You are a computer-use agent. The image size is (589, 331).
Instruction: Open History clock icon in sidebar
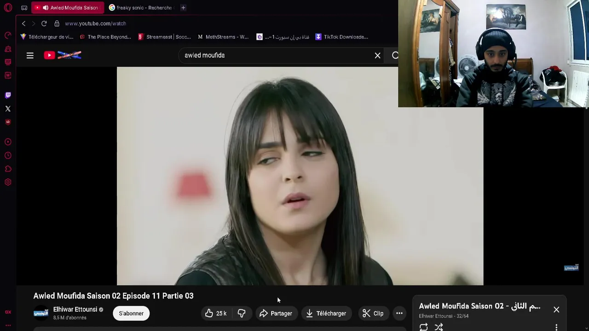[8, 155]
